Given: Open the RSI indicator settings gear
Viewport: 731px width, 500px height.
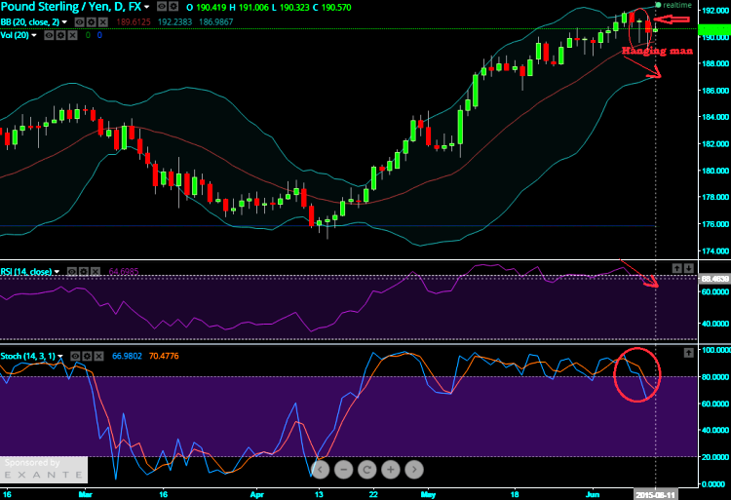Looking at the screenshot, I should coord(84,272).
